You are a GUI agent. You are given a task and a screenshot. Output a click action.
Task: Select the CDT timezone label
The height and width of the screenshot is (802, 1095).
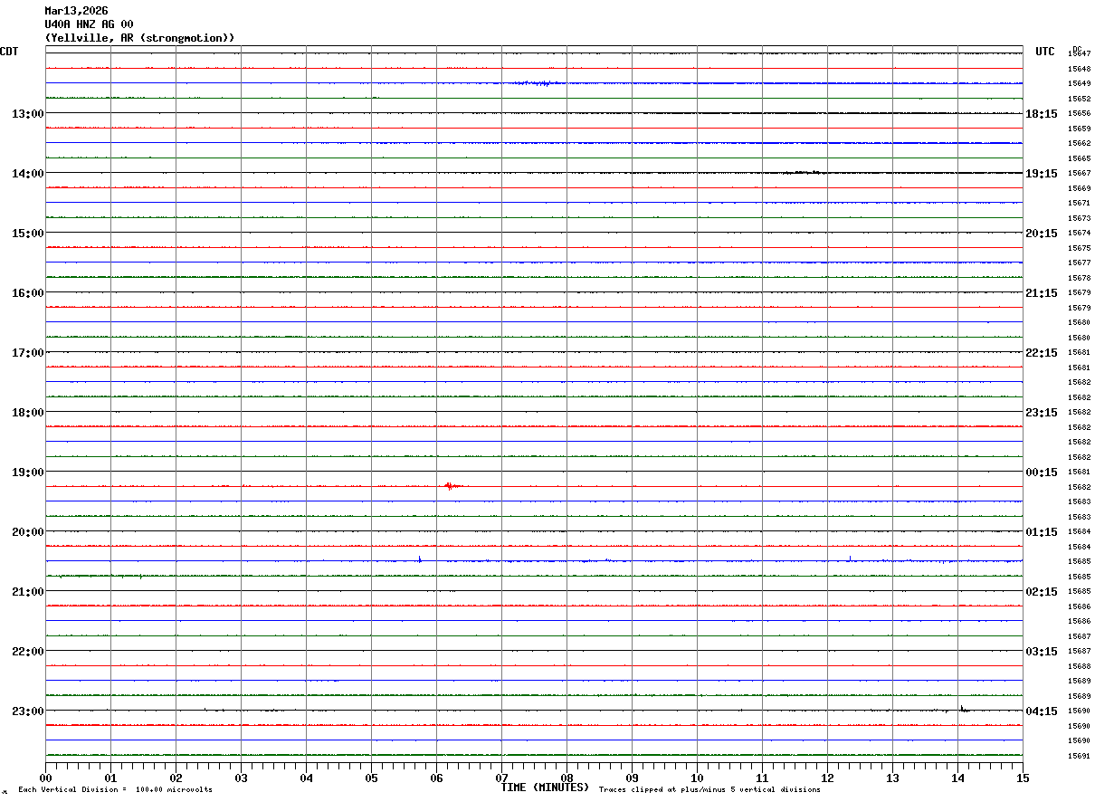point(9,52)
